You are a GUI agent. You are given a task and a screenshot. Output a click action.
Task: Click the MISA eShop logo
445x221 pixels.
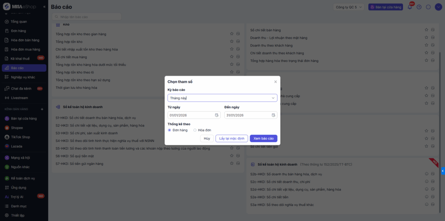point(20,7)
